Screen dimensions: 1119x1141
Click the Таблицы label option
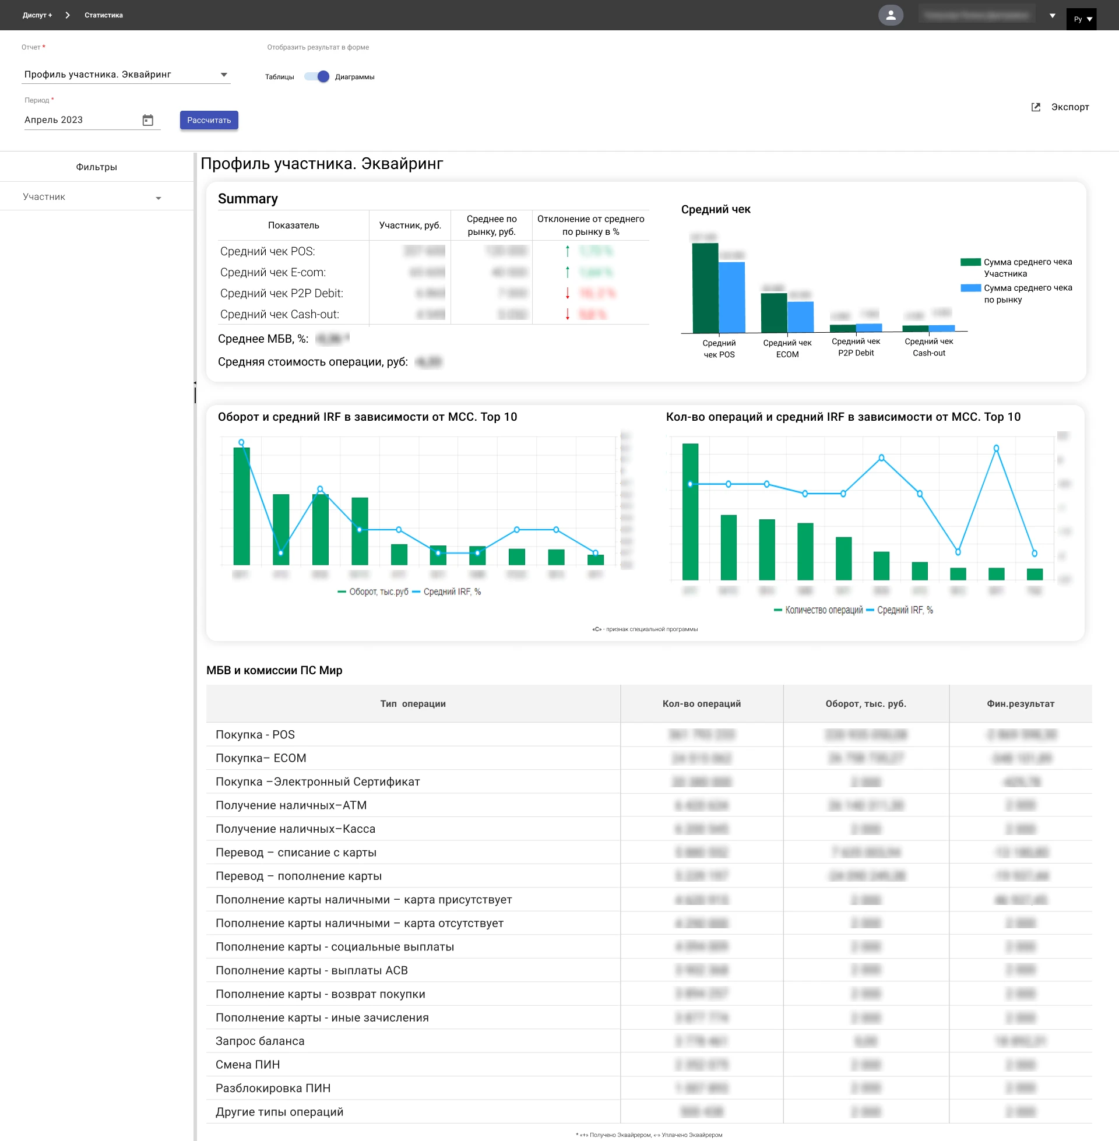(279, 77)
